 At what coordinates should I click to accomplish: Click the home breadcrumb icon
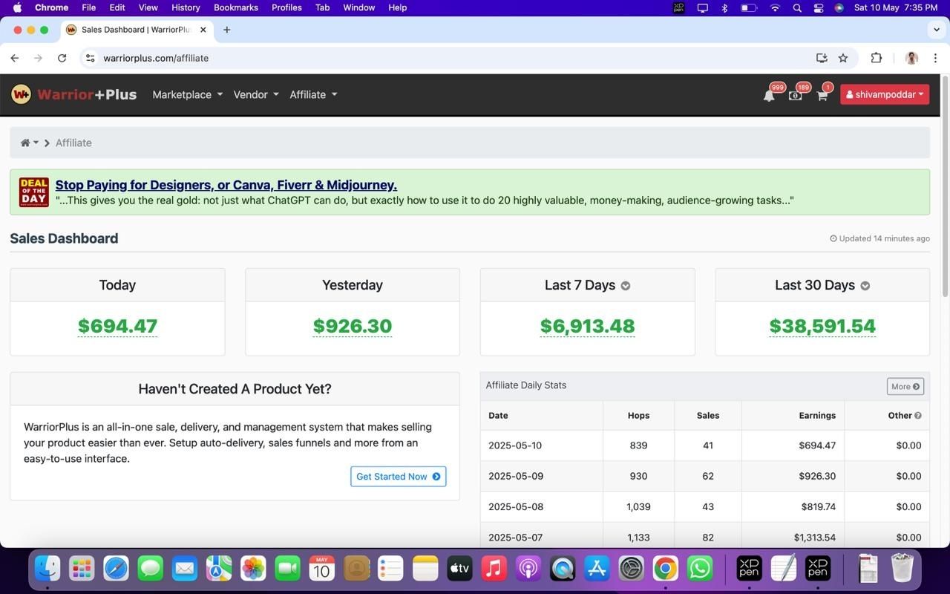(x=25, y=143)
